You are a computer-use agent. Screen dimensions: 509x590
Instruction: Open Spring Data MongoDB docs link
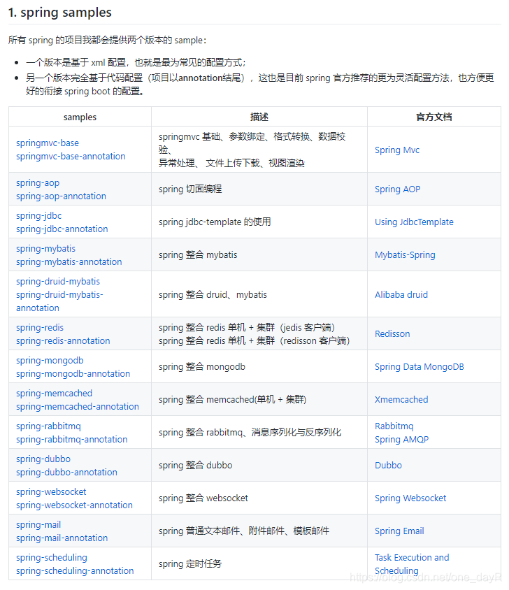pyautogui.click(x=420, y=366)
